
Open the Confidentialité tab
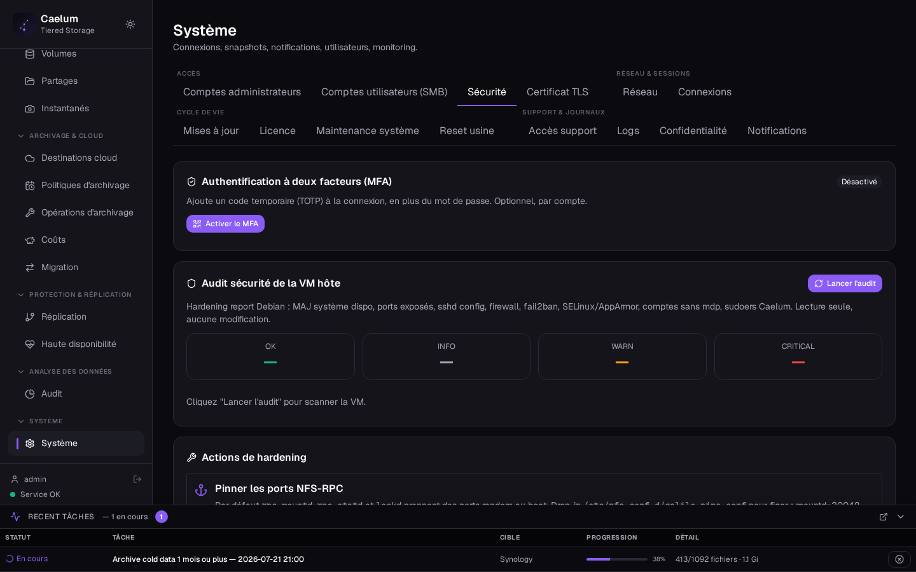point(693,131)
